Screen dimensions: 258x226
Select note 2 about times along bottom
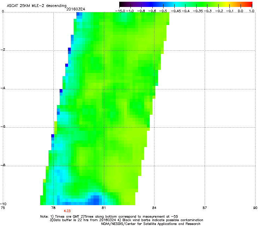coord(129,217)
